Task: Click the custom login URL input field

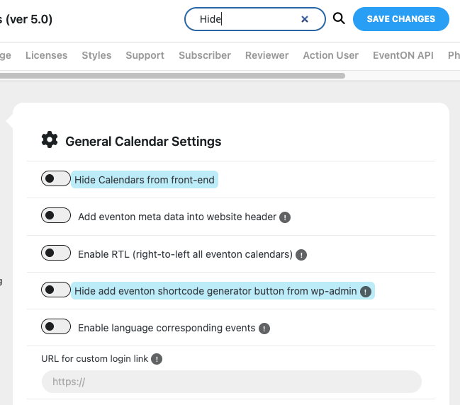Action: tap(231, 382)
